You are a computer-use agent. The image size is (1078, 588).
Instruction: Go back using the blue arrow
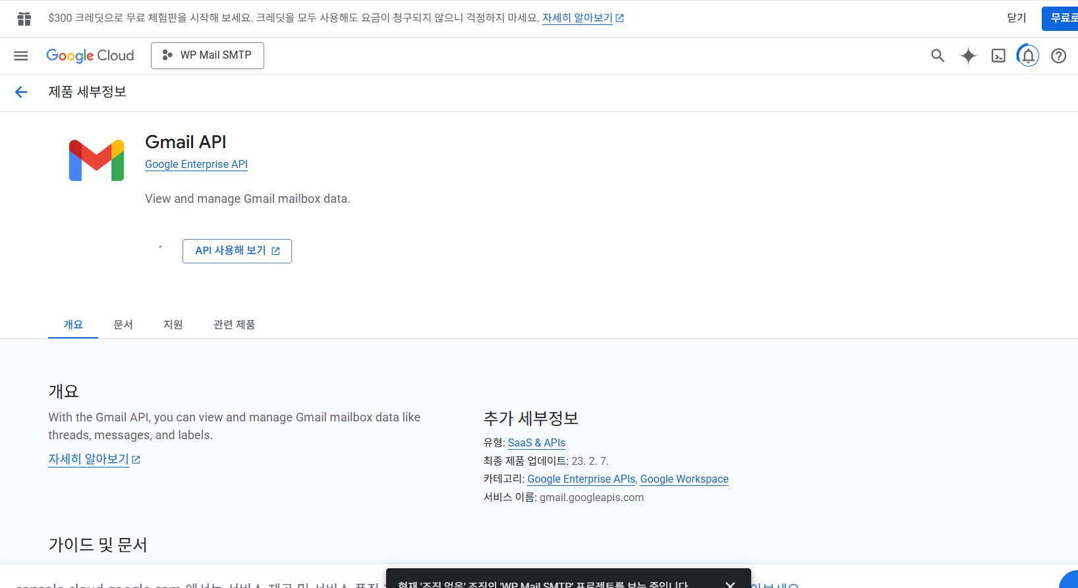(21, 92)
